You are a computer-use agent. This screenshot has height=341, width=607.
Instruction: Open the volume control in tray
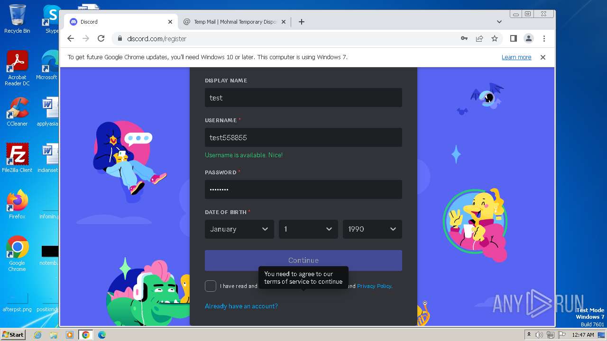tap(539, 335)
